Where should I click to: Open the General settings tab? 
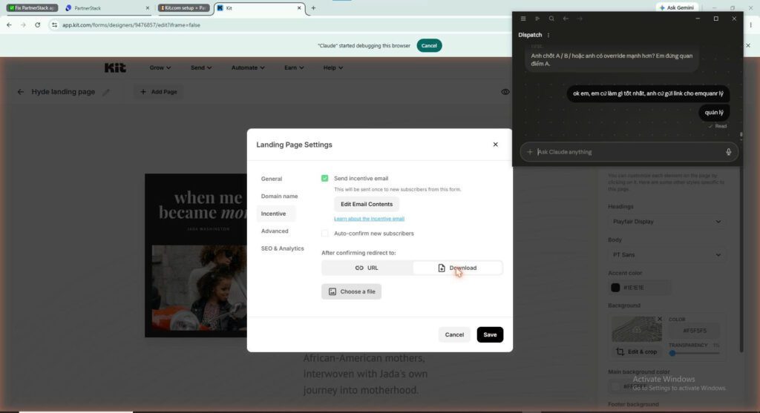(x=272, y=179)
